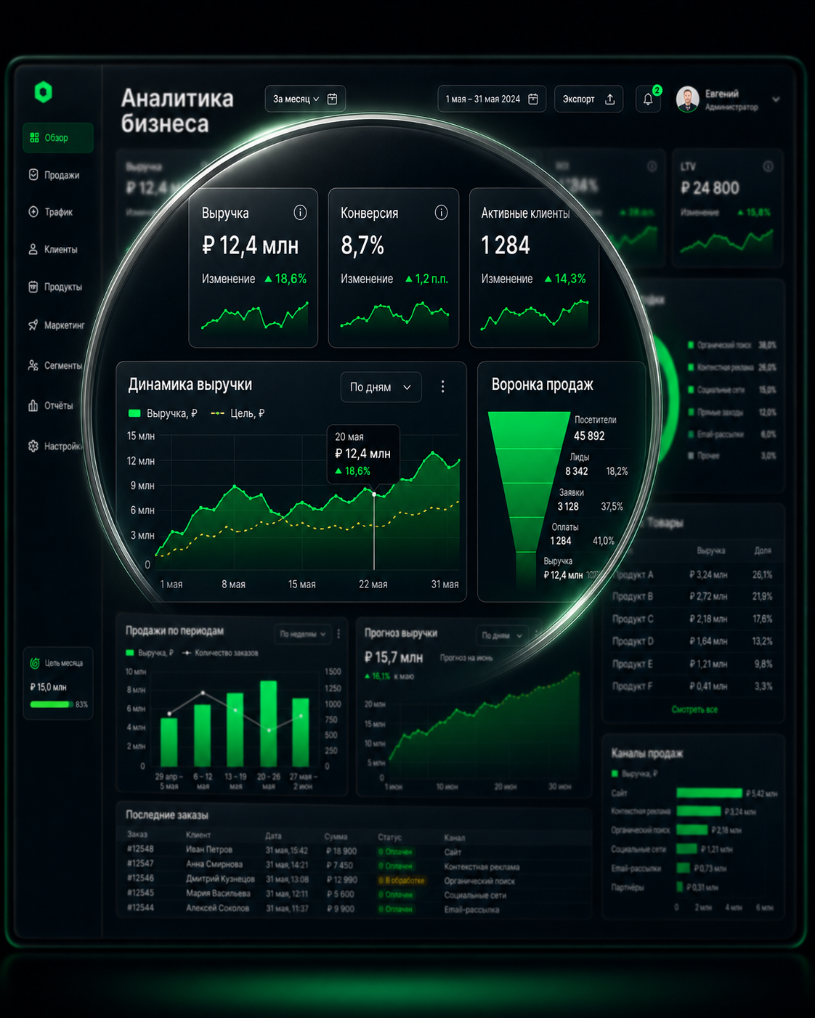Select order #12546 Дмитрий Кузнецов row
This screenshot has width=815, height=1018.
[x=356, y=879]
